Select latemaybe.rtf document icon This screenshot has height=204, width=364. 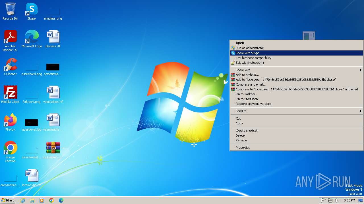pos(32,178)
